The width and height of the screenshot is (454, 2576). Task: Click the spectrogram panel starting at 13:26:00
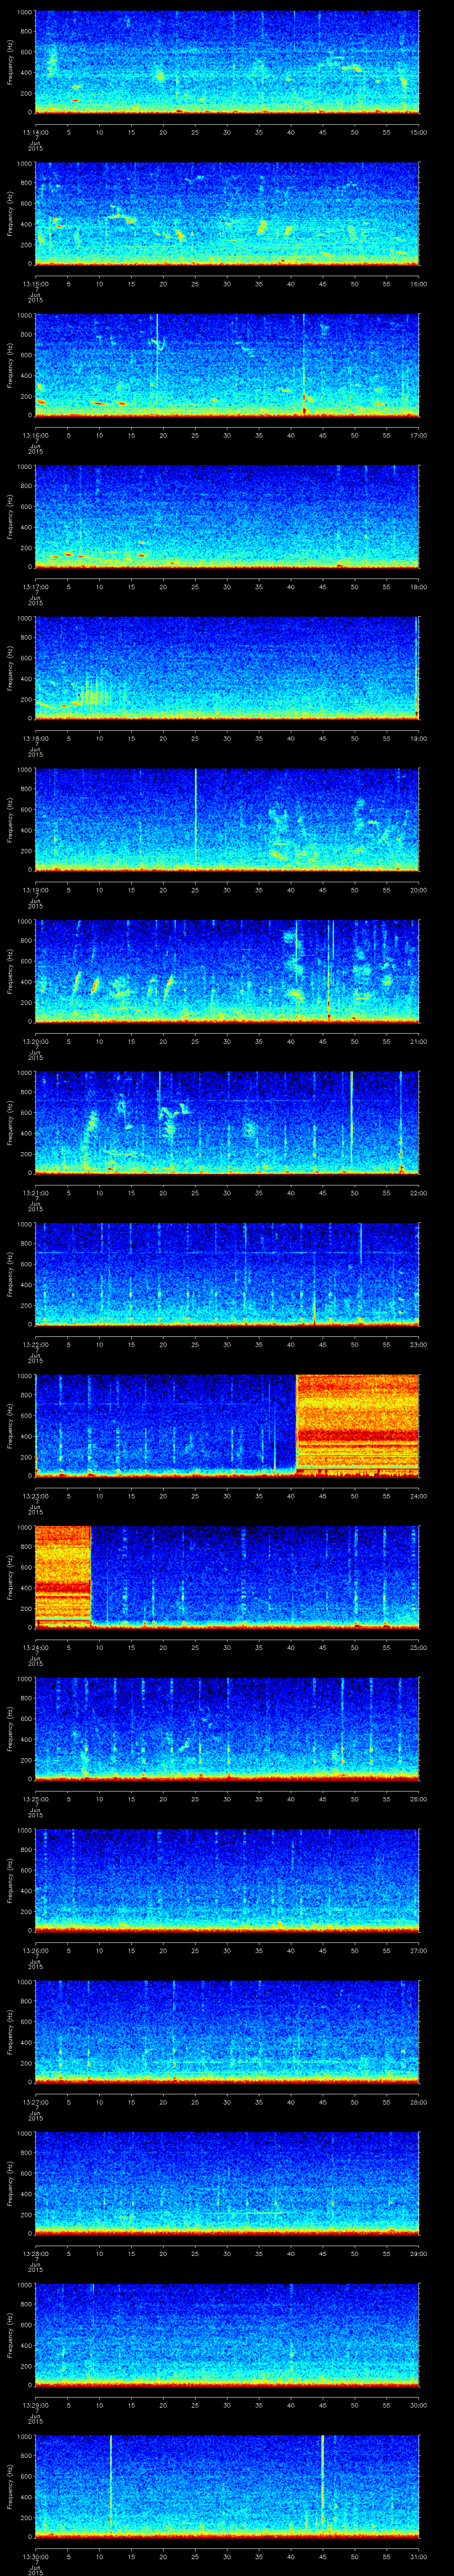point(227,1881)
